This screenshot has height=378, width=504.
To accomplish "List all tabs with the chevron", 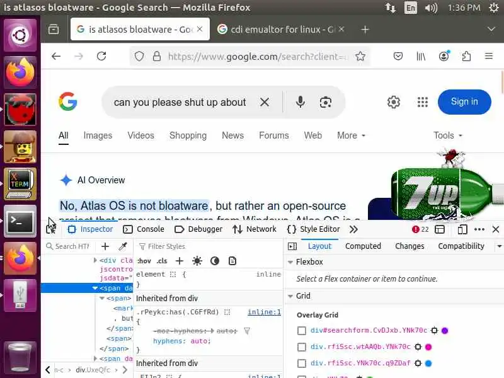I will point(491,30).
